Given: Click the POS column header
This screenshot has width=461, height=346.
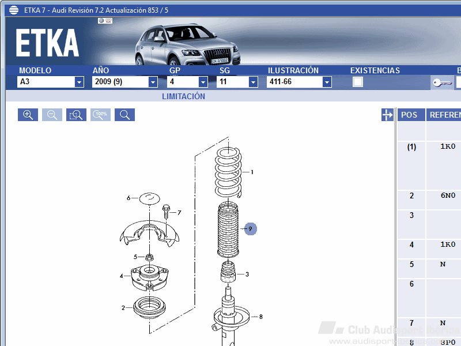Looking at the screenshot, I should pos(411,115).
